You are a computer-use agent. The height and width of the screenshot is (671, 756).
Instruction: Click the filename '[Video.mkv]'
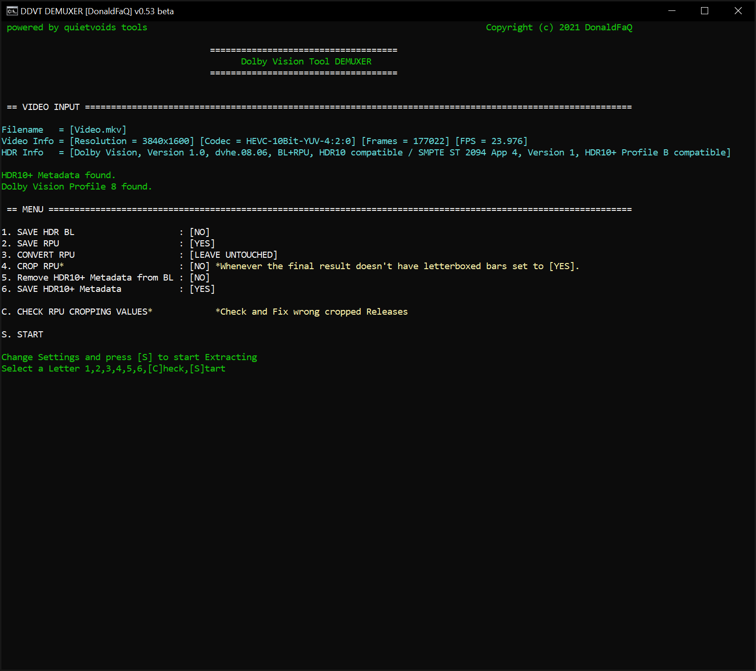point(98,130)
